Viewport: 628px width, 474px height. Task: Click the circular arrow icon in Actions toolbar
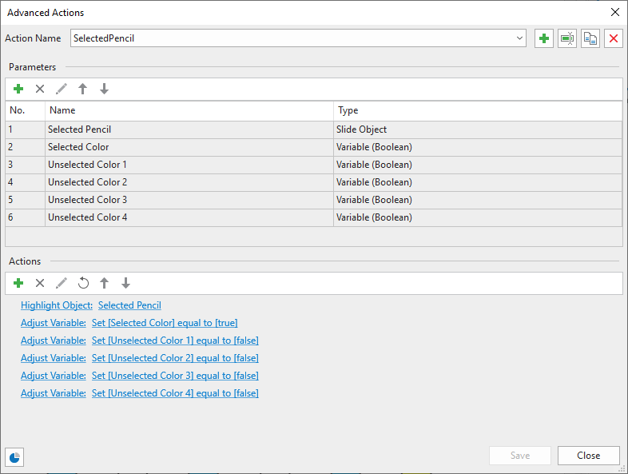click(83, 283)
